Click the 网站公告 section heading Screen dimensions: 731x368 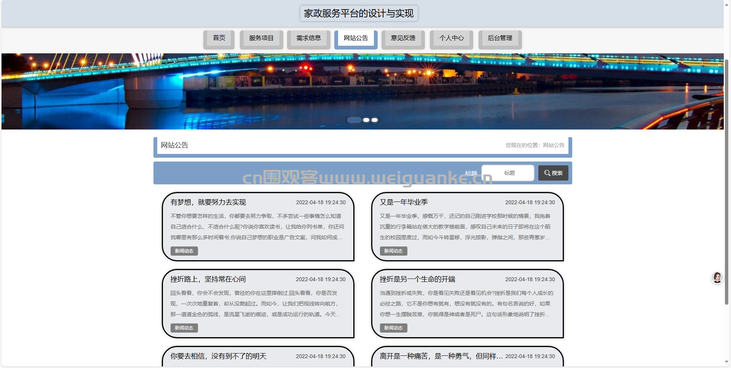[174, 145]
